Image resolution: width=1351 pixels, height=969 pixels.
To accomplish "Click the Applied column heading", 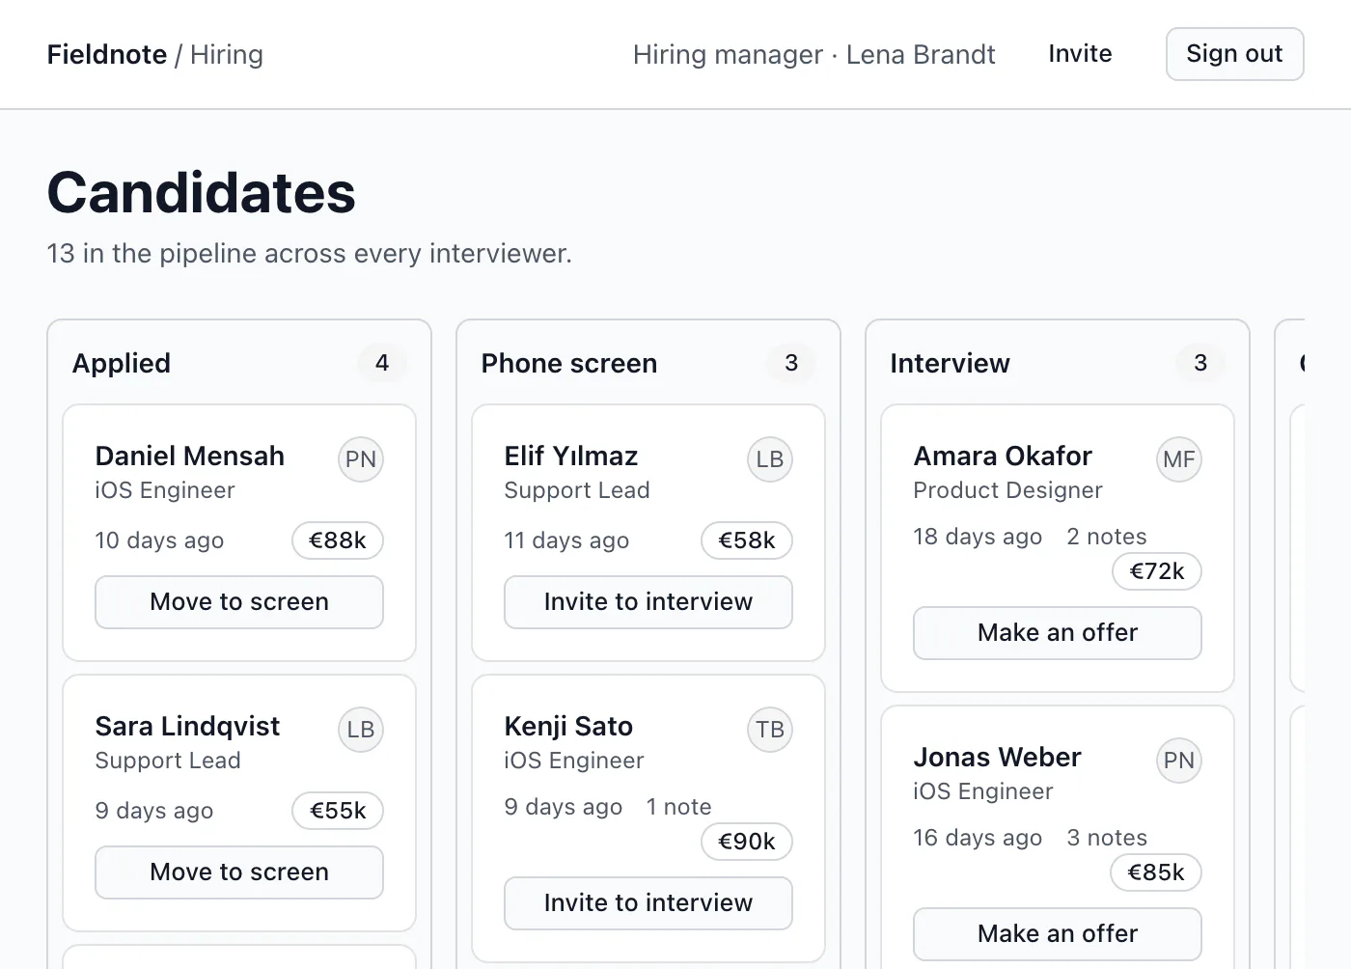I will click(x=122, y=363).
